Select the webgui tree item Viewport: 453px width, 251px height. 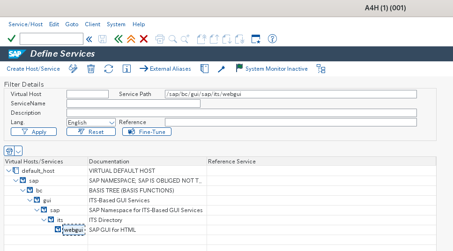(74, 229)
